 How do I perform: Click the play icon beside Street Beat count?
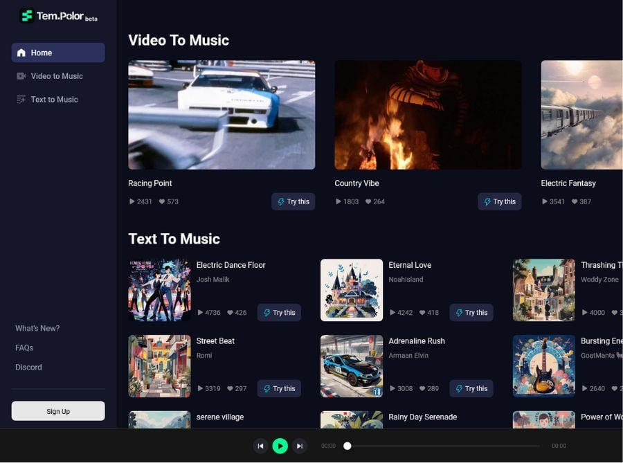tap(201, 389)
